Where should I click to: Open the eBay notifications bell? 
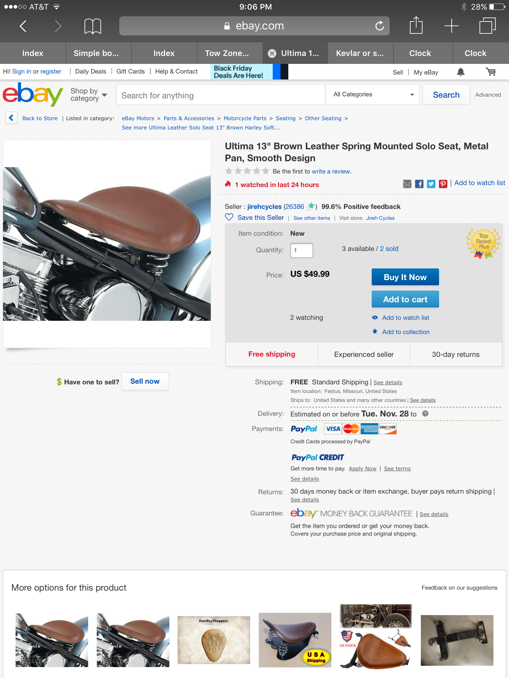click(x=461, y=72)
